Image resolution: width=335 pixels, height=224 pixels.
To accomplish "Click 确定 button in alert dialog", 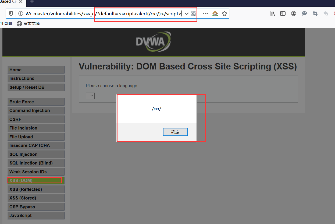I will click(175, 132).
